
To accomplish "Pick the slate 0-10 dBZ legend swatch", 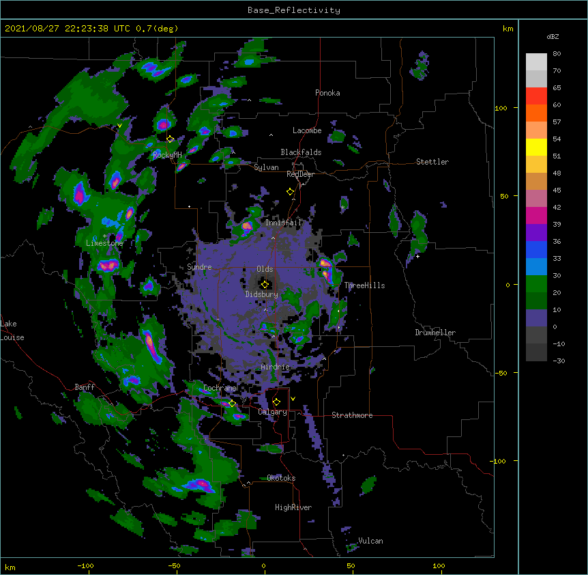I will click(536, 318).
